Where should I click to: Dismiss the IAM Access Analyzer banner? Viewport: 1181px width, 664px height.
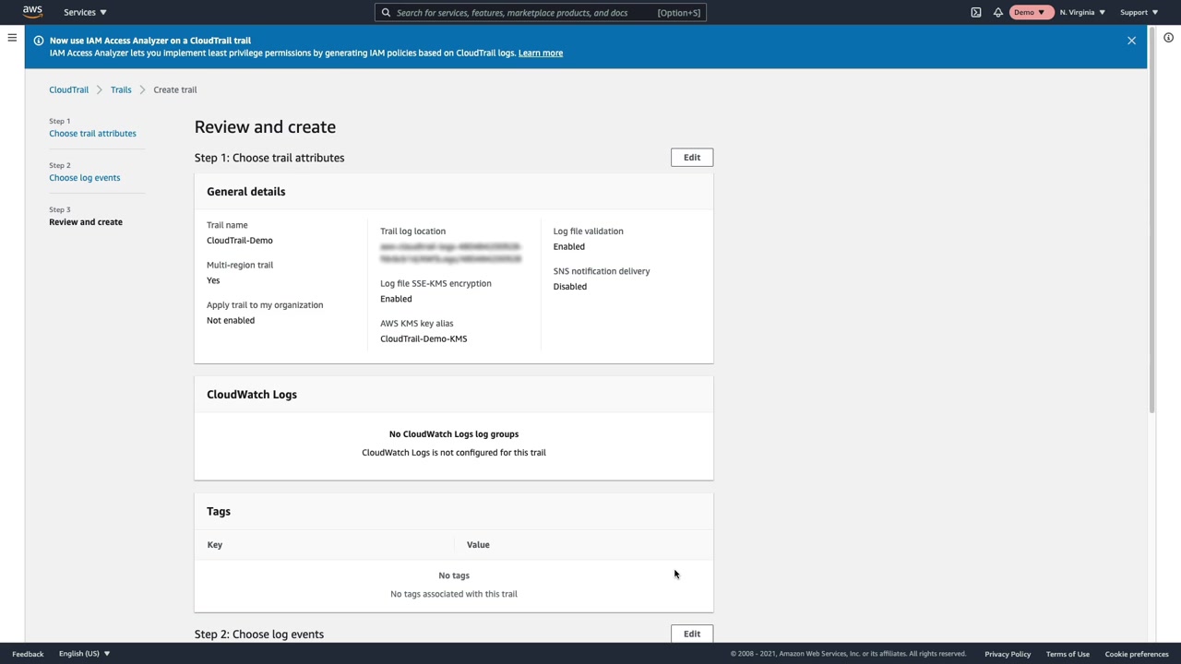click(1131, 41)
